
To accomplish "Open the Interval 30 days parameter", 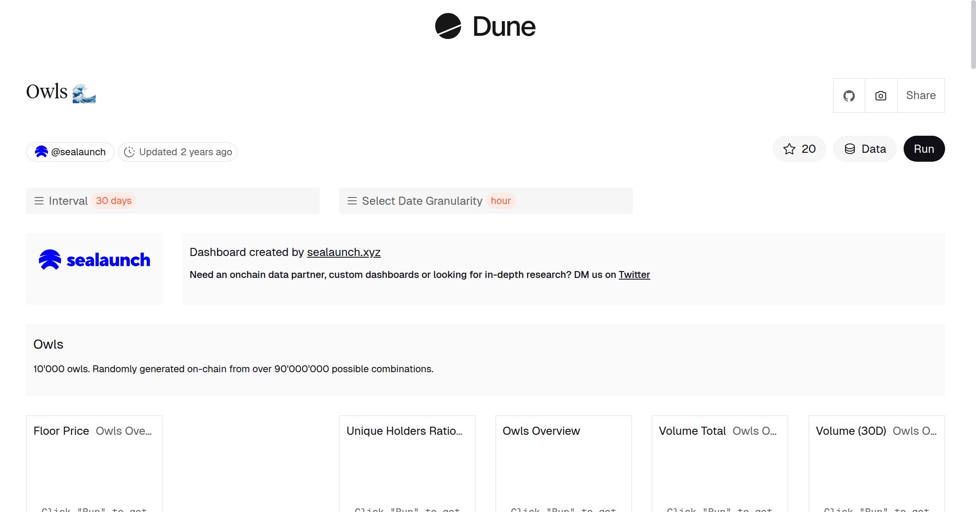I will pyautogui.click(x=114, y=201).
